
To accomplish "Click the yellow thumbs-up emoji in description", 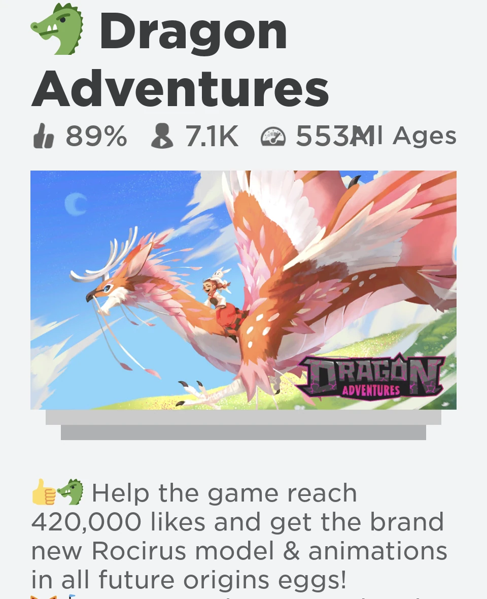I will pos(44,492).
